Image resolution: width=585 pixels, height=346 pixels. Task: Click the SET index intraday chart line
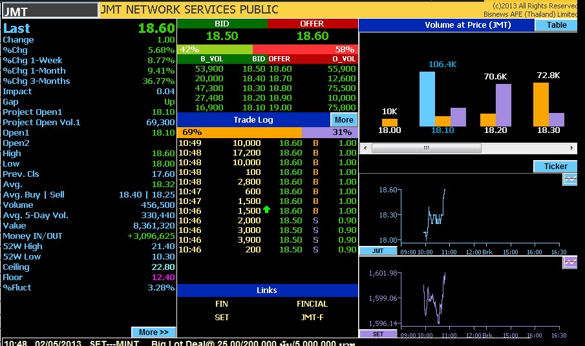(434, 298)
